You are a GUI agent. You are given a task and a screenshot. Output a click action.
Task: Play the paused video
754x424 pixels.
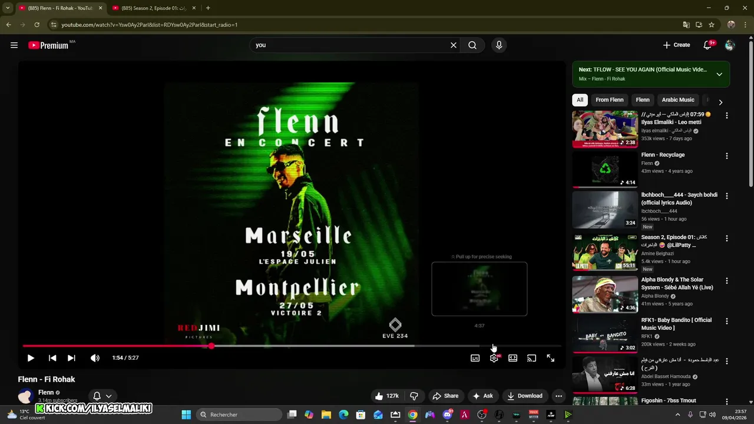(x=31, y=358)
